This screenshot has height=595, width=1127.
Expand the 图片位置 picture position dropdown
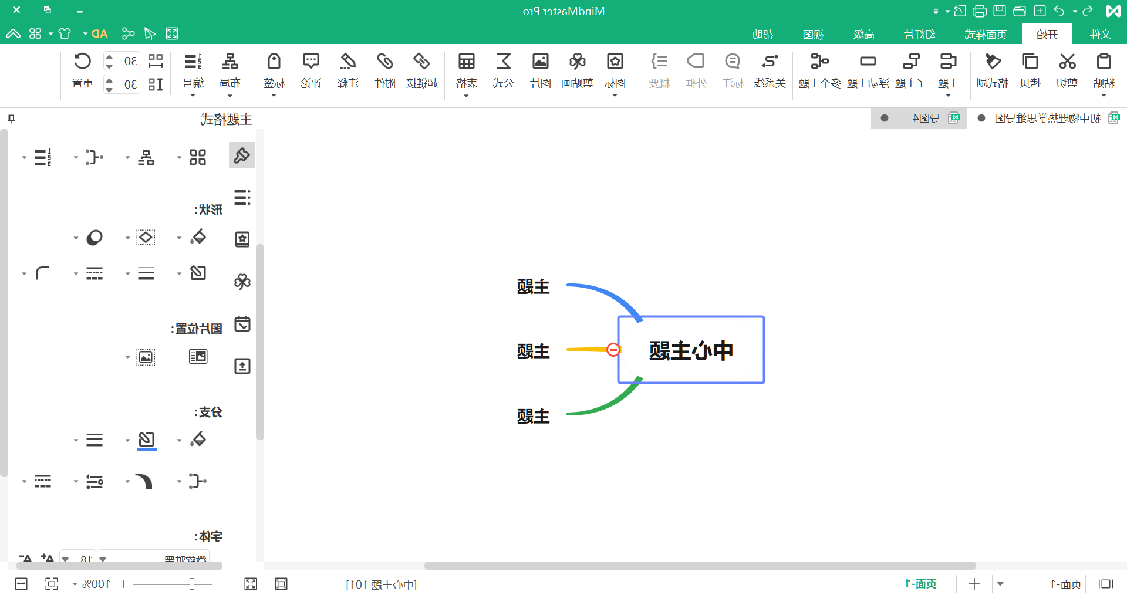coord(127,357)
